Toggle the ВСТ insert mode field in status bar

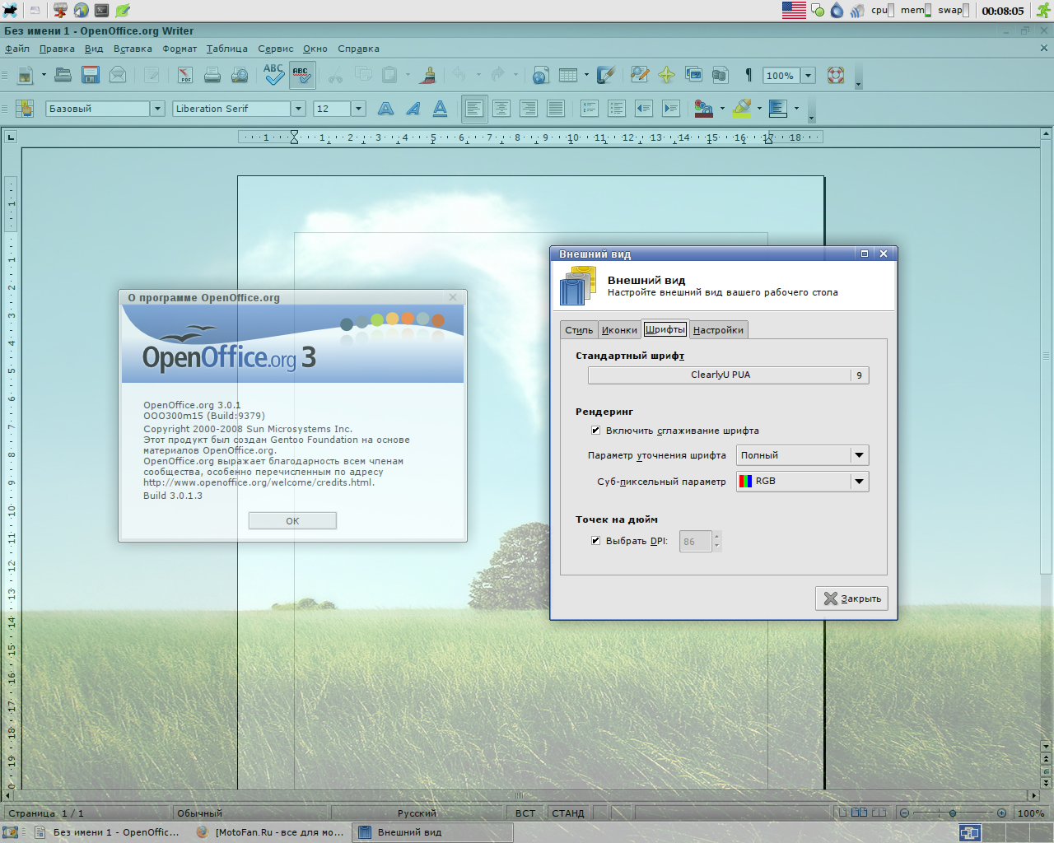(x=525, y=813)
